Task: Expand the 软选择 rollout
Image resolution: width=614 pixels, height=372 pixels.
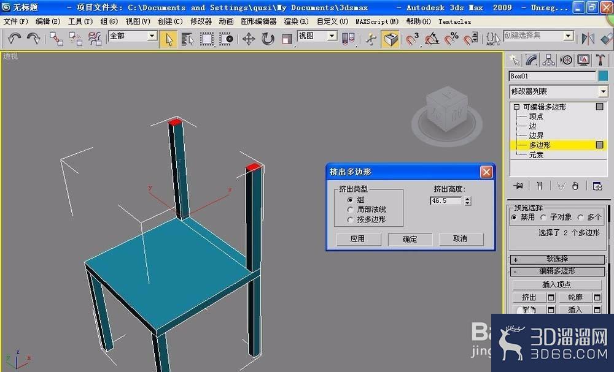Action: pos(558,259)
